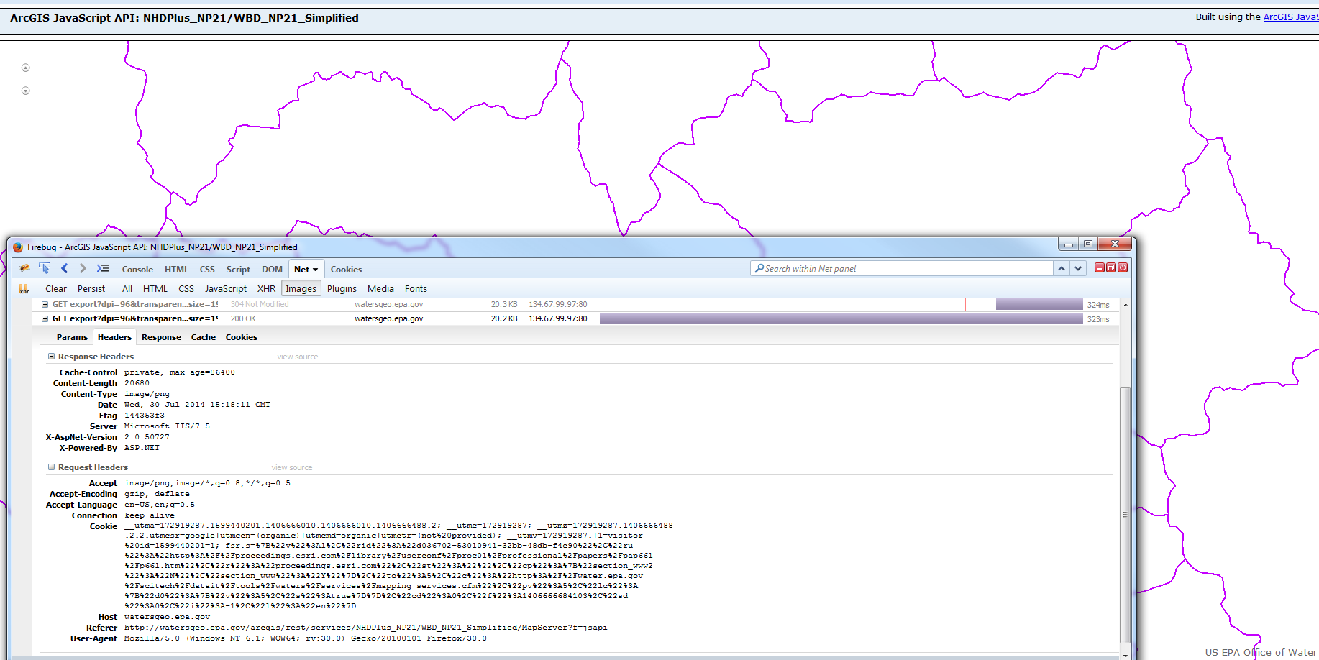The width and height of the screenshot is (1319, 660).
Task: Go back with the blue left arrow
Action: 64,268
